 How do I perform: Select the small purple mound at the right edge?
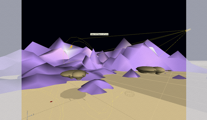(x=179, y=77)
